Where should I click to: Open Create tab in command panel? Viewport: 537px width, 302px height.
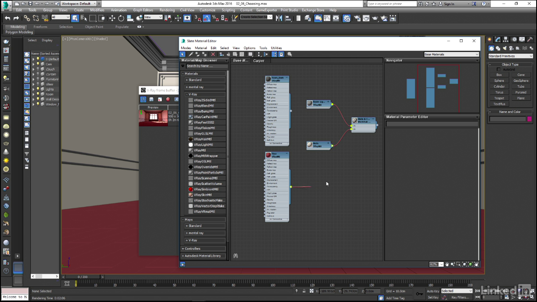tap(490, 39)
